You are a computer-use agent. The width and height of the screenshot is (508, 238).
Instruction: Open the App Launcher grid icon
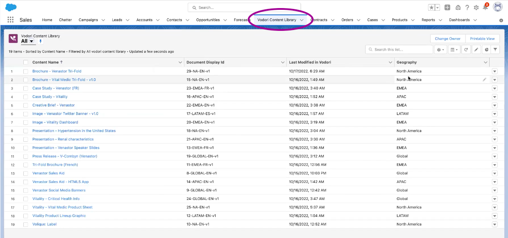(x=10, y=20)
